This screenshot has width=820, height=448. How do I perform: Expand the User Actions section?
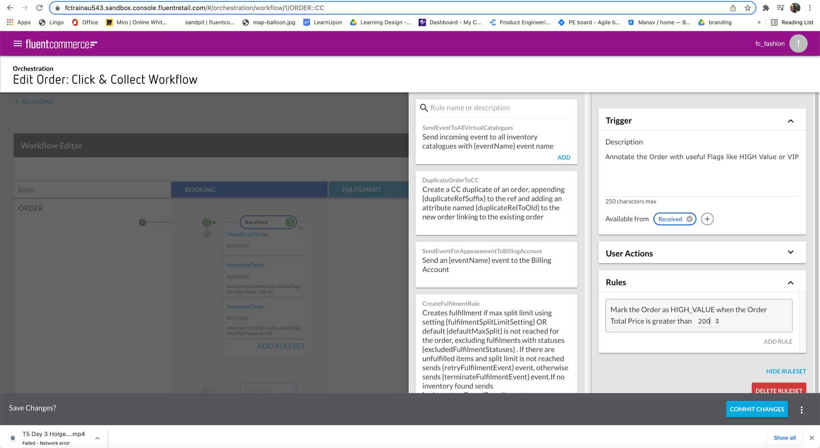point(790,253)
